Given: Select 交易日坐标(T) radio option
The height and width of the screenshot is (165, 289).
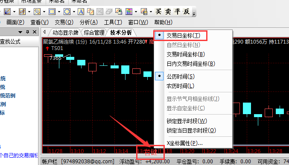Looking at the screenshot, I should (184, 35).
